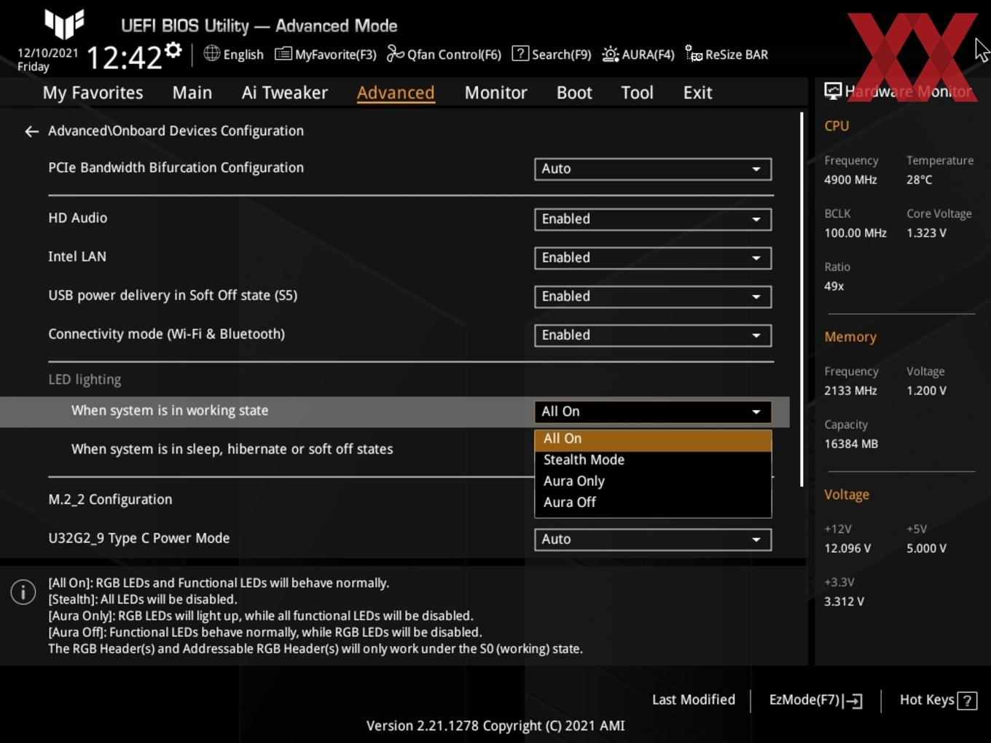Open the Ai Tweaker tab
The height and width of the screenshot is (743, 991).
285,93
